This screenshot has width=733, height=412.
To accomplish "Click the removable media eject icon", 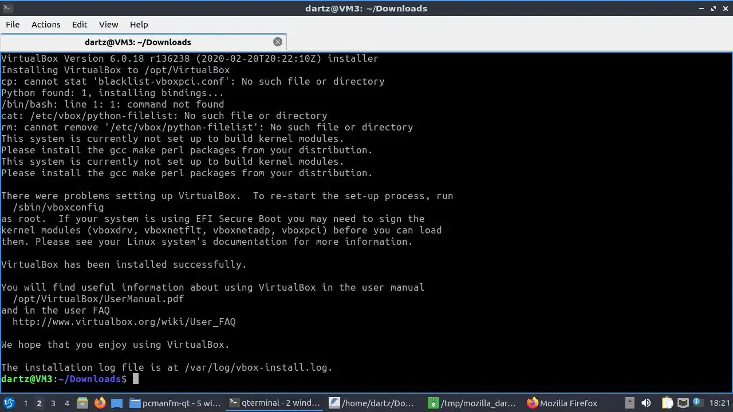I will (629, 403).
